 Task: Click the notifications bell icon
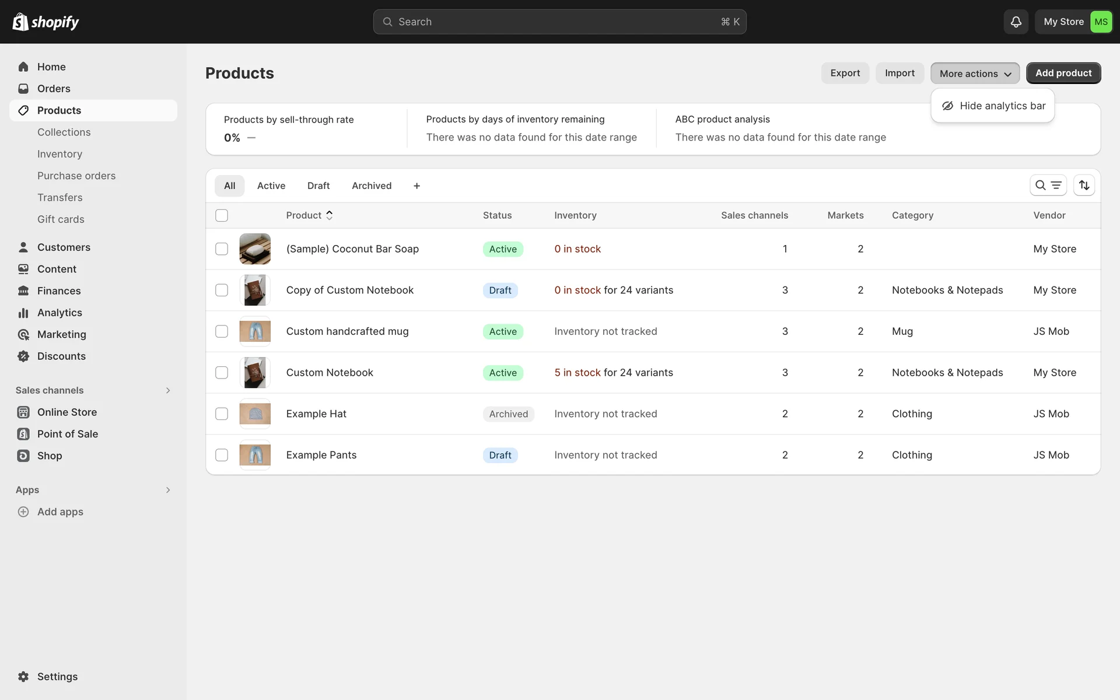tap(1016, 22)
